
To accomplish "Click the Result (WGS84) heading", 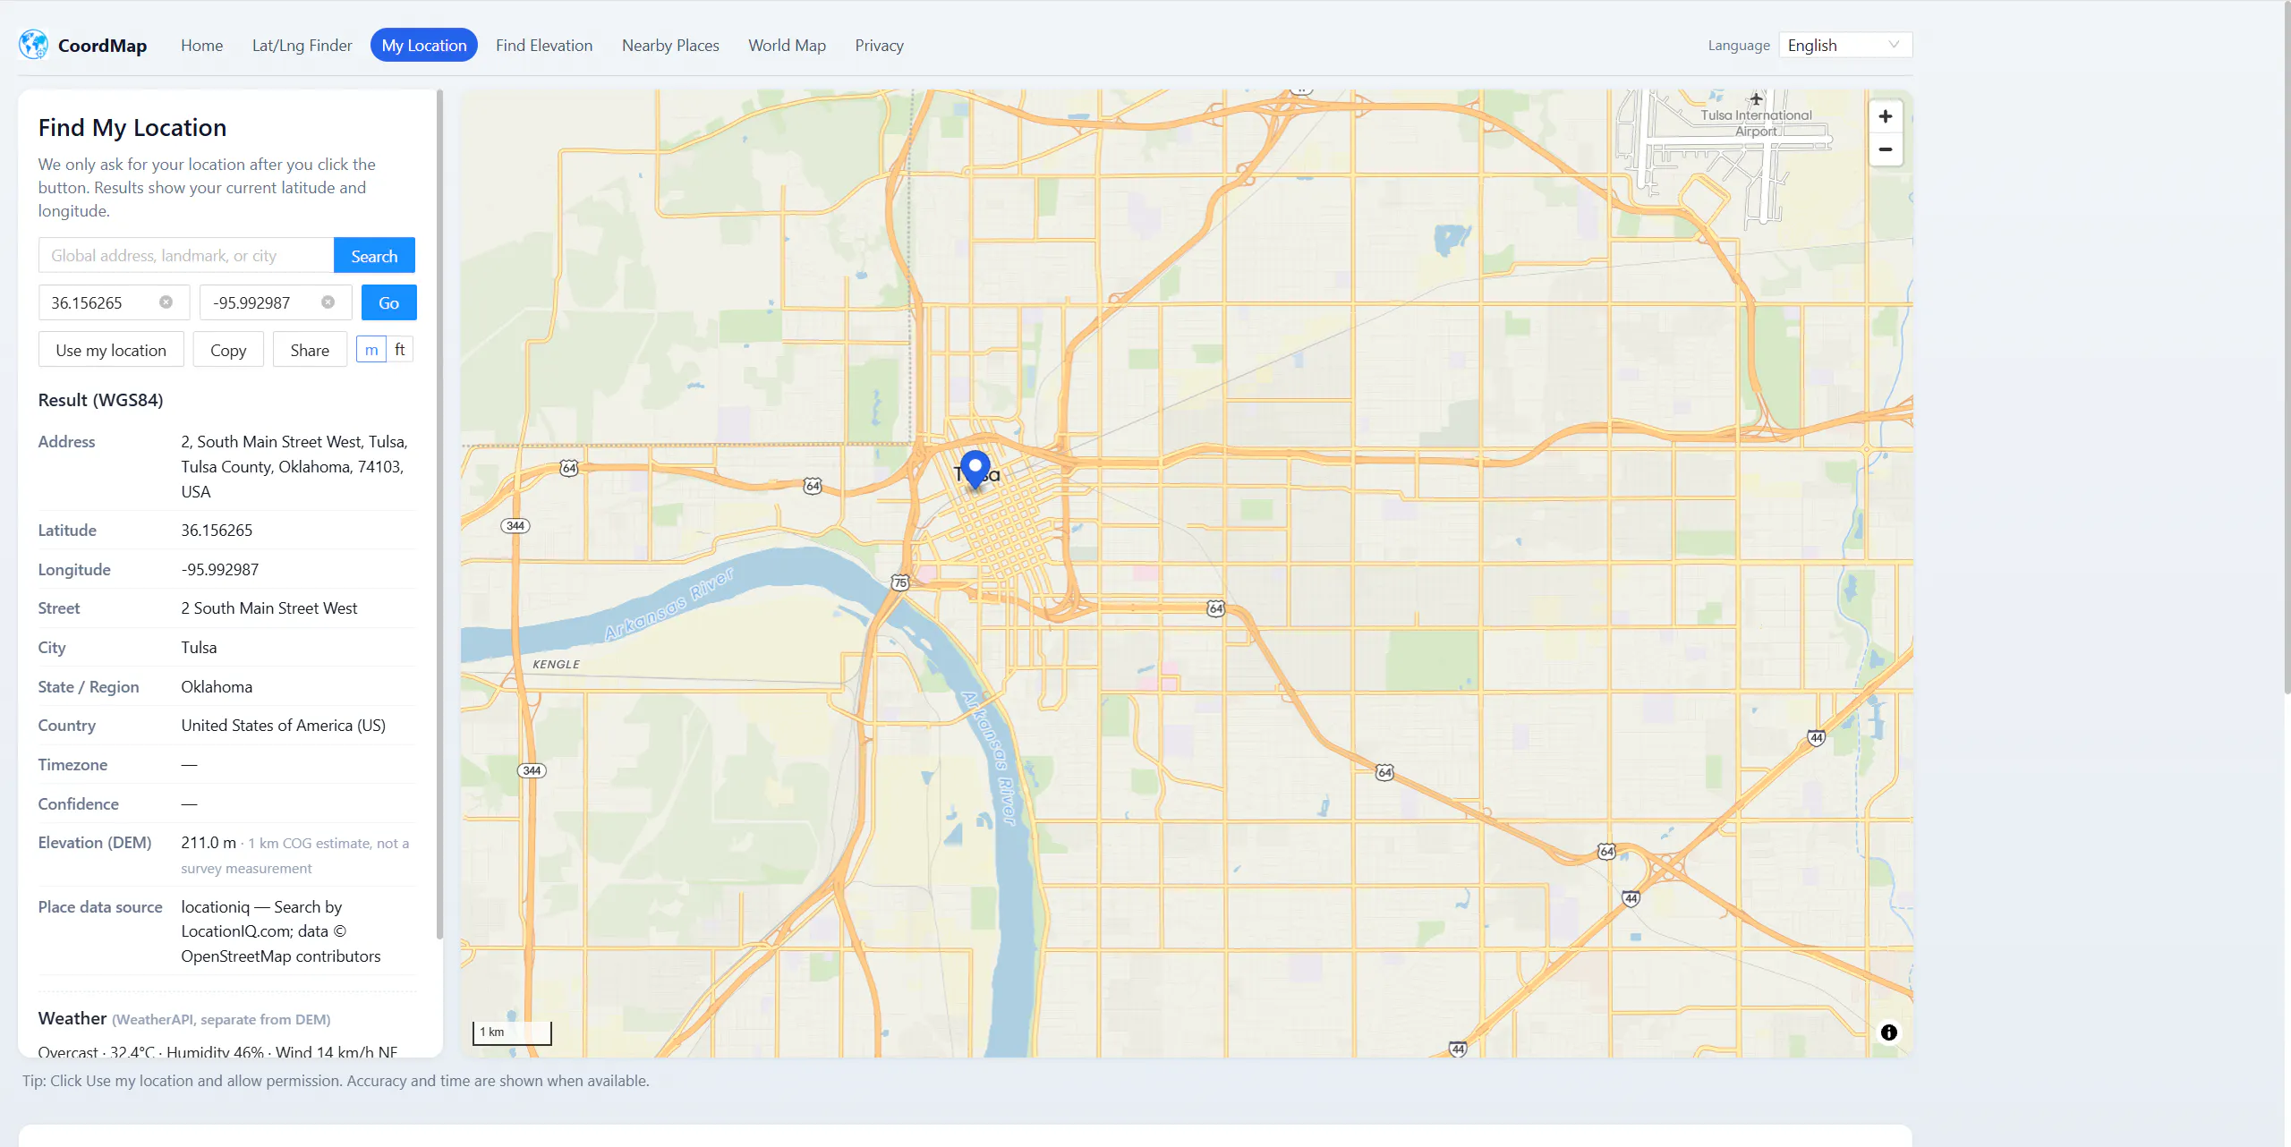I will click(100, 400).
